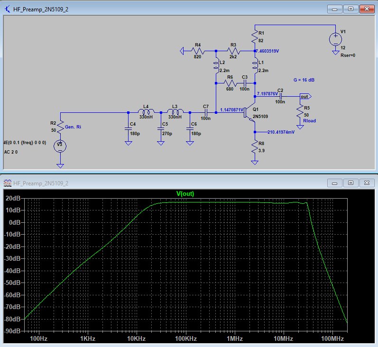Click the 2N5109 transistor model text
The image size is (378, 347).
(260, 117)
